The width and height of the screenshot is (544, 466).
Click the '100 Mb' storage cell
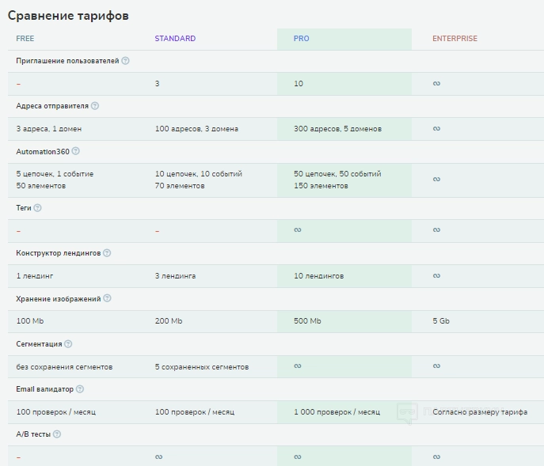30,321
